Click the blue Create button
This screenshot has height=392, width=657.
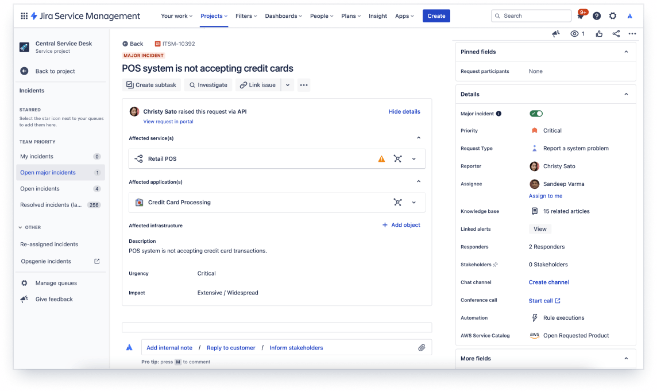(436, 16)
